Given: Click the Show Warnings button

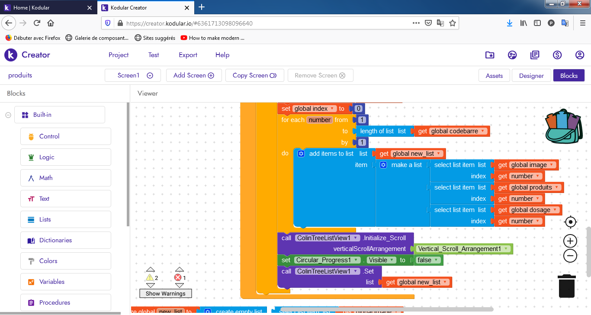Looking at the screenshot, I should pos(165,293).
